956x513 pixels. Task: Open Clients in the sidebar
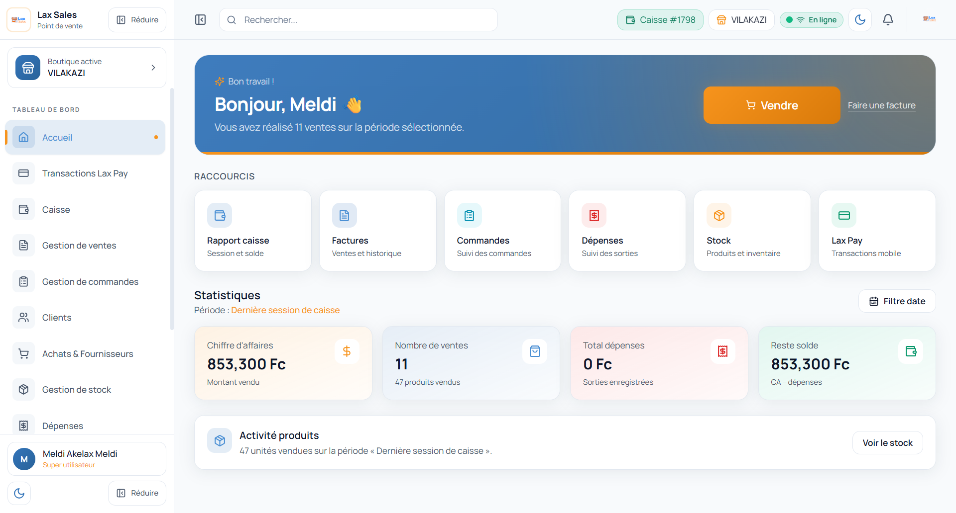point(85,318)
